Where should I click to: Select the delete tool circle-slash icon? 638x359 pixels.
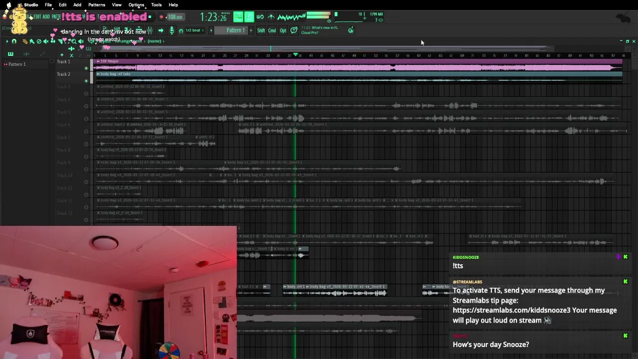click(39, 41)
